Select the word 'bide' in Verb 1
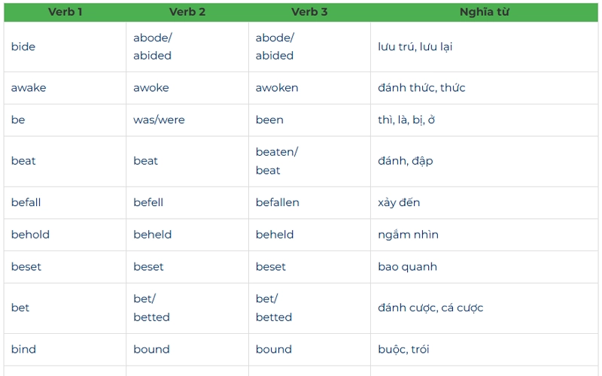Screen dimensions: 602x376 point(23,47)
